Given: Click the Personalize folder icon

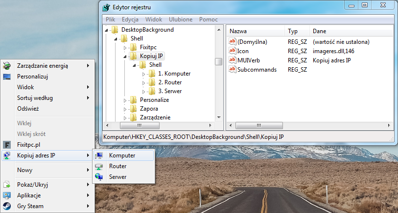Looking at the screenshot, I should pyautogui.click(x=134, y=100).
